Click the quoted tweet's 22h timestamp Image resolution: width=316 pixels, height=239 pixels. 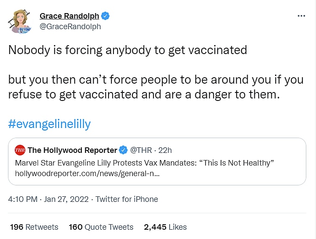[x=164, y=150]
